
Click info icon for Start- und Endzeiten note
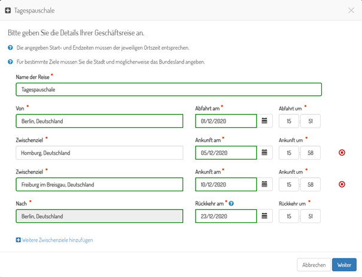click(10, 48)
